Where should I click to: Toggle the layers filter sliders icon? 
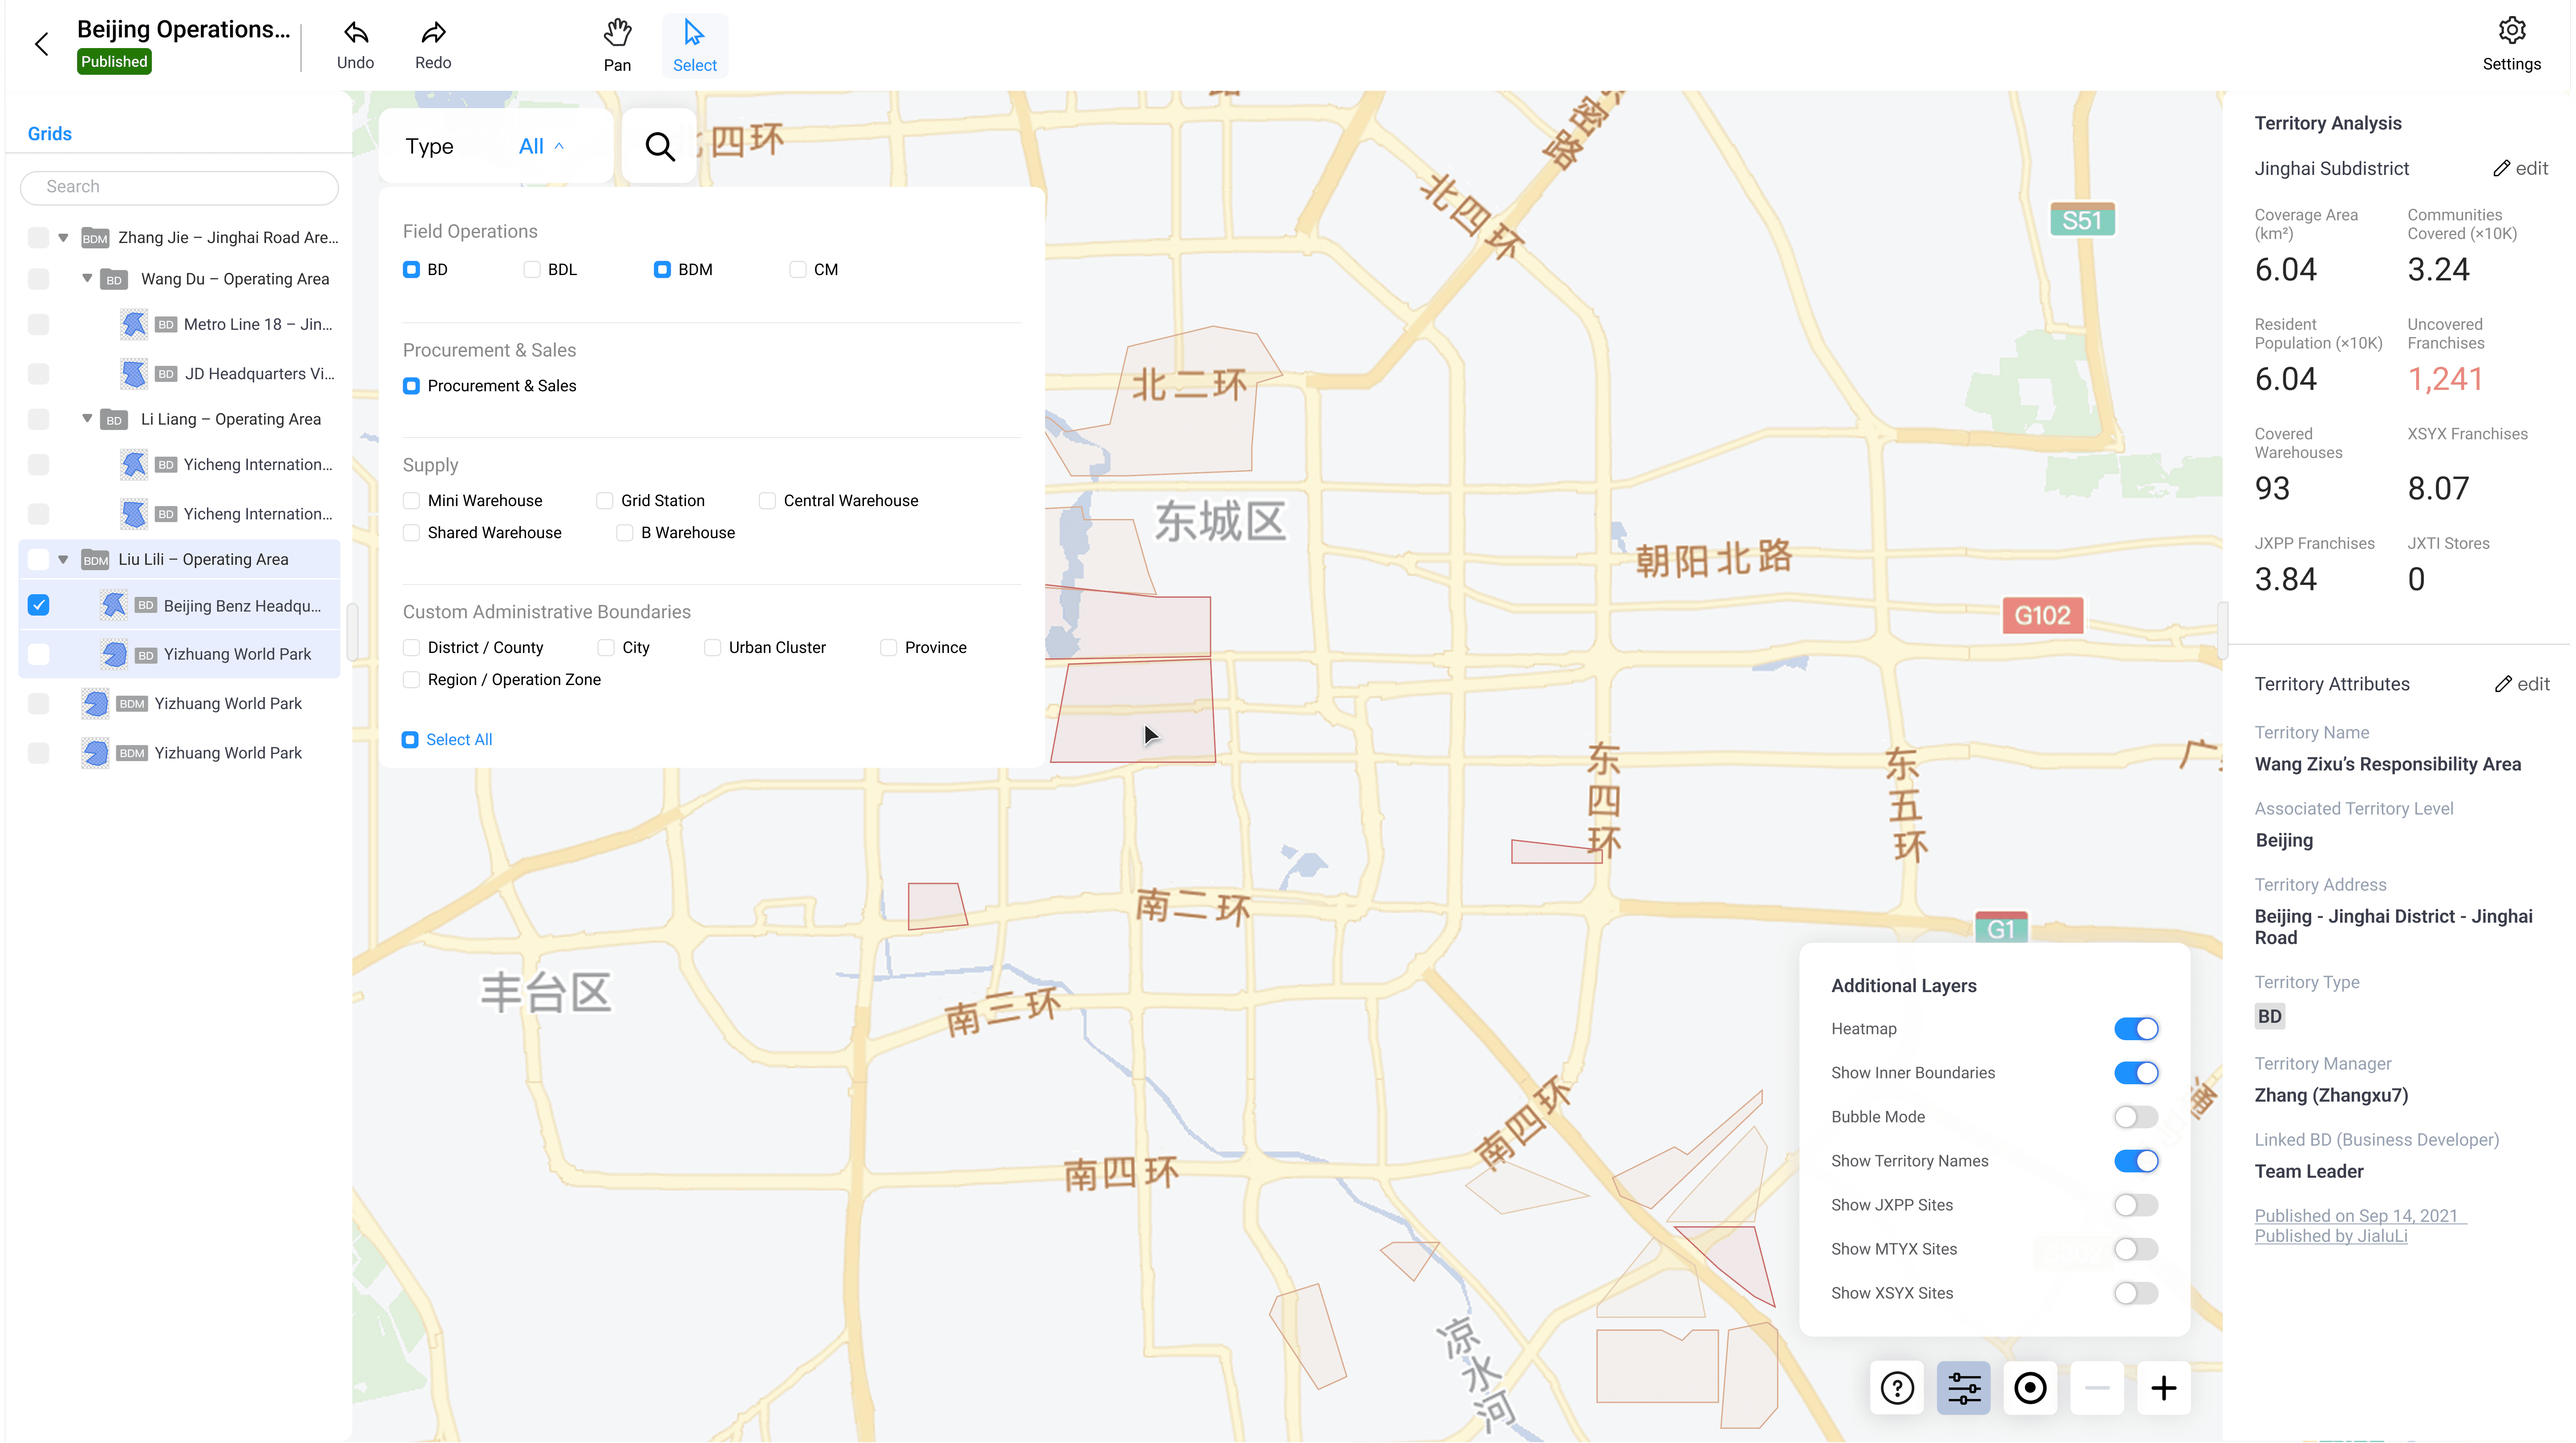click(x=1963, y=1388)
